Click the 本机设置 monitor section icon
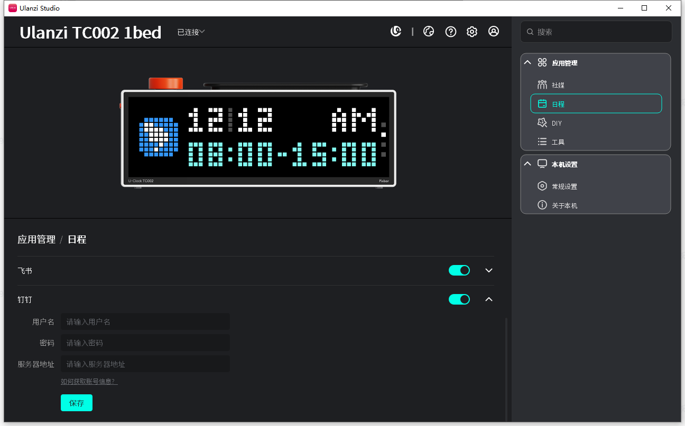Image resolution: width=685 pixels, height=426 pixels. click(x=542, y=164)
